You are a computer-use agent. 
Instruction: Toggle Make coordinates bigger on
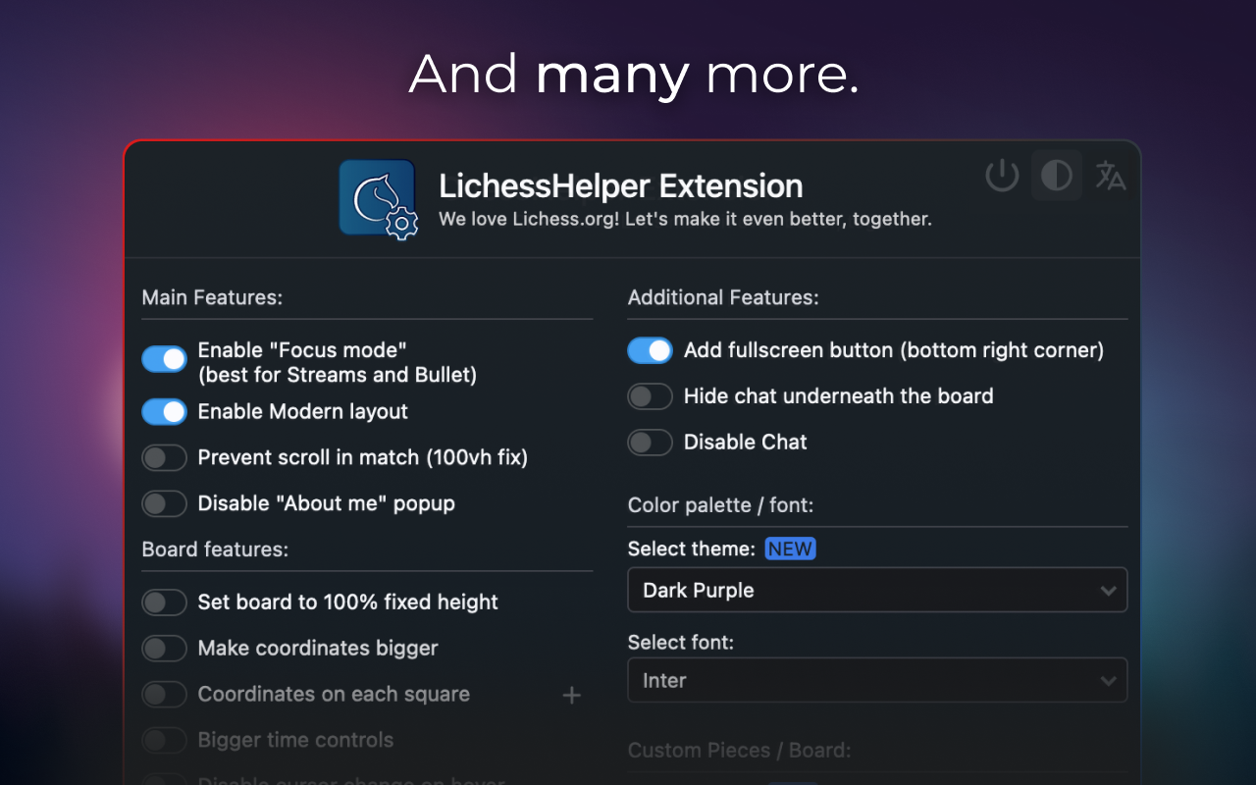tap(164, 649)
